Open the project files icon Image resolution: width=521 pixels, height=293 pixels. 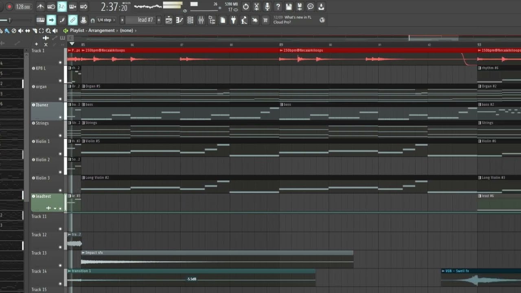223,20
